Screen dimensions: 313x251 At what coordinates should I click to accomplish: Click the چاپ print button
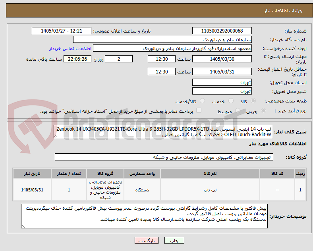tap(174, 240)
